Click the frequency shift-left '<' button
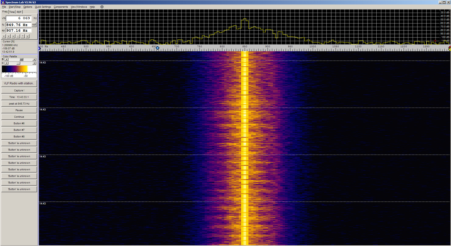 click(x=4, y=36)
